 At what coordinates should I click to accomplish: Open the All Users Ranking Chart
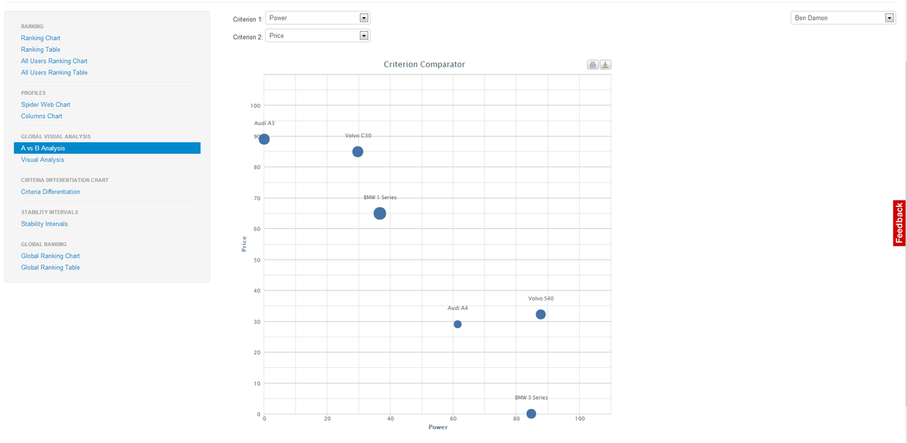pos(54,61)
